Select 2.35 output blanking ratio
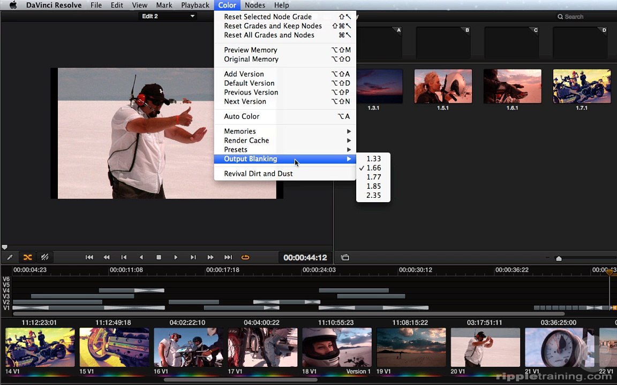 pyautogui.click(x=373, y=195)
